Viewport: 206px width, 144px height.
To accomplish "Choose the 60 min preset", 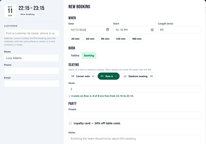I will point(90,39).
